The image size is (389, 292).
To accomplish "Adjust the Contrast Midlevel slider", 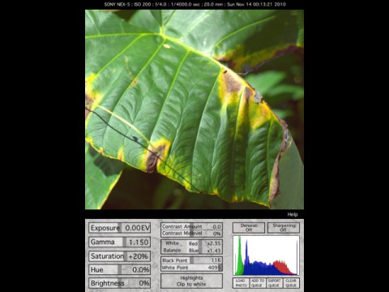I will 191,234.
